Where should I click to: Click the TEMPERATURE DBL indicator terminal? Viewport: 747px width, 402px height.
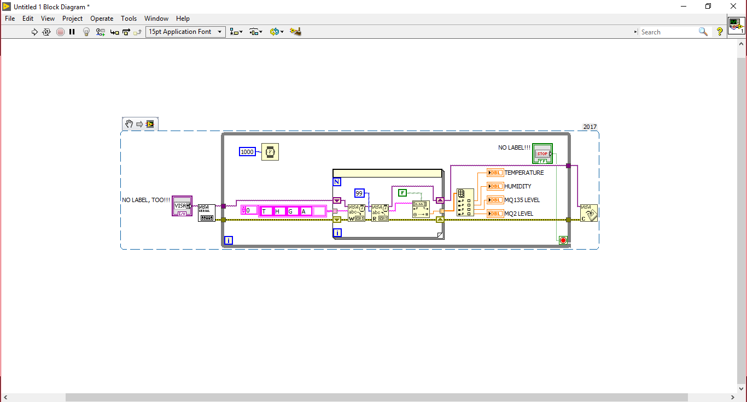point(495,173)
